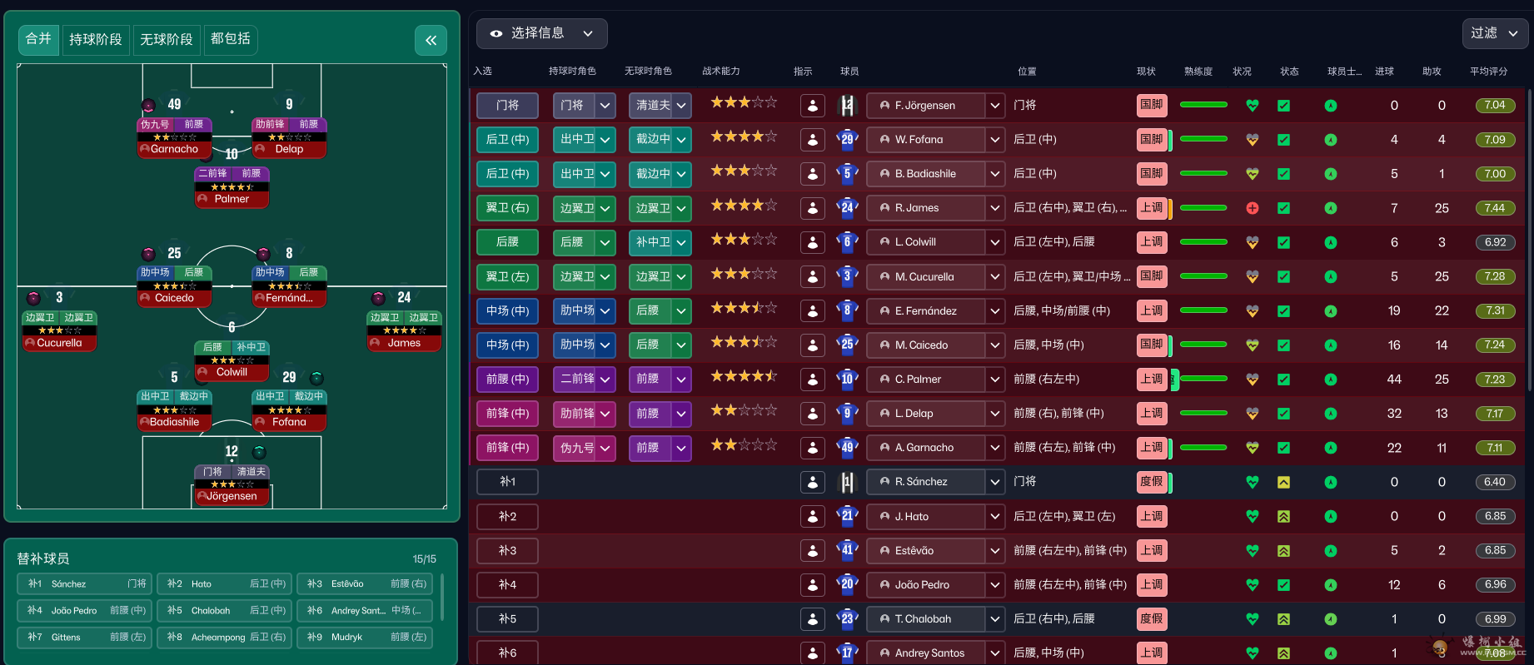Click the 补1 substitute slot button
Viewport: 1534px width, 665px height.
(x=507, y=482)
